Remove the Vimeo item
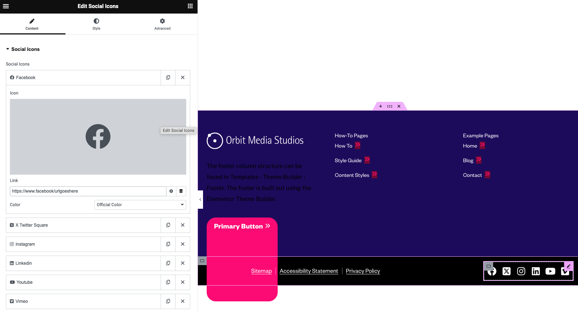The height and width of the screenshot is (312, 578). [x=183, y=301]
